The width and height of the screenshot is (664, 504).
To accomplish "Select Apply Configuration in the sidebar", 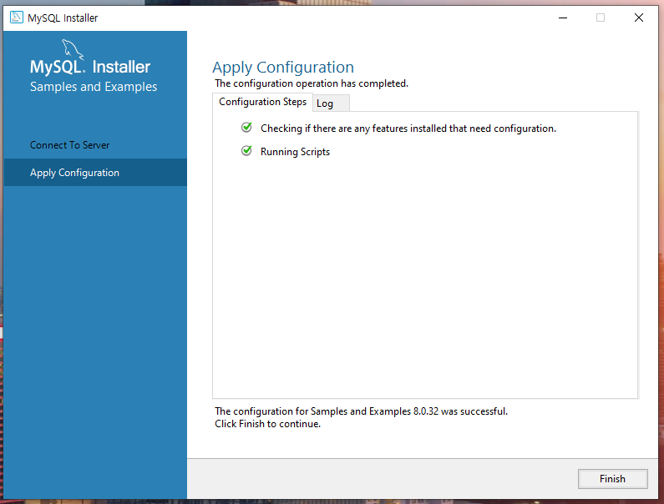I will click(x=95, y=172).
